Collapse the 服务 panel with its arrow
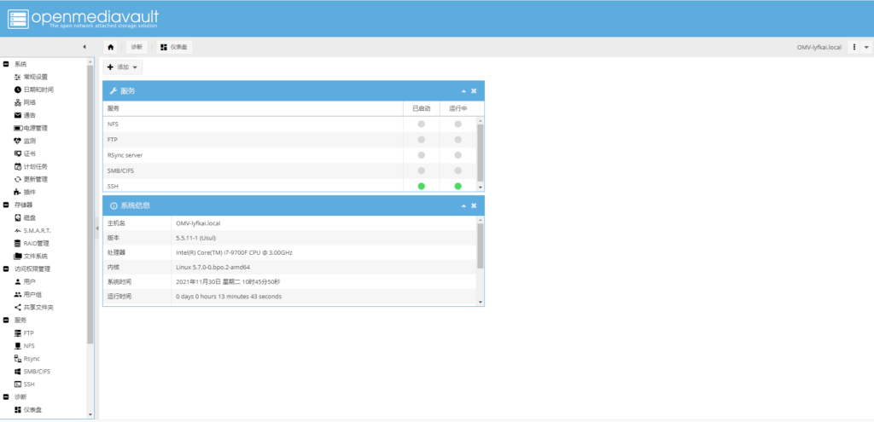 coord(463,90)
